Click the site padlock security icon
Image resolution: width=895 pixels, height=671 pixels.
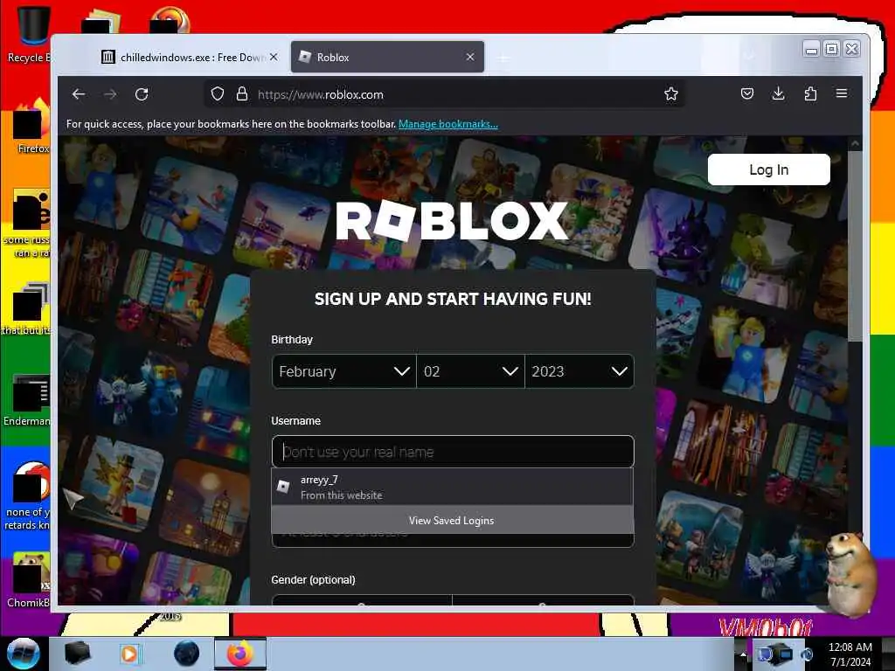242,94
